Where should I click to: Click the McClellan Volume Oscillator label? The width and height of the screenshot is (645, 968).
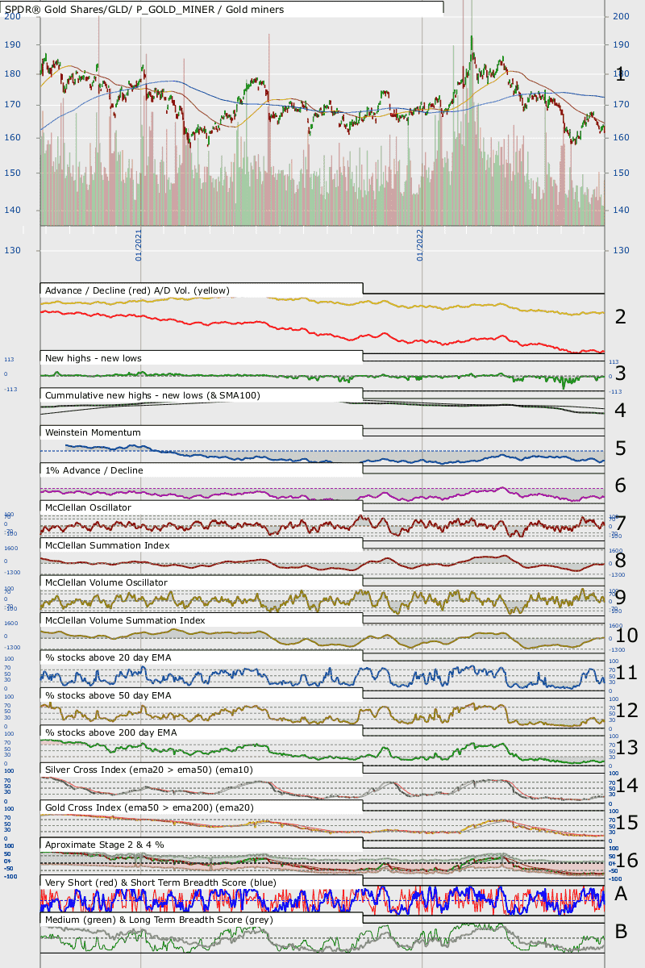click(x=106, y=582)
